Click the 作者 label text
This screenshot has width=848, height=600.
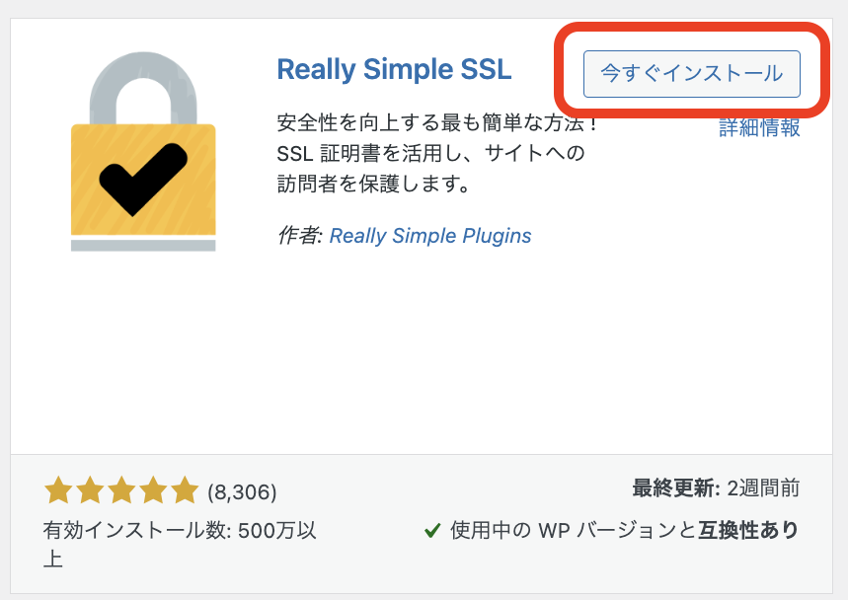pos(299,236)
